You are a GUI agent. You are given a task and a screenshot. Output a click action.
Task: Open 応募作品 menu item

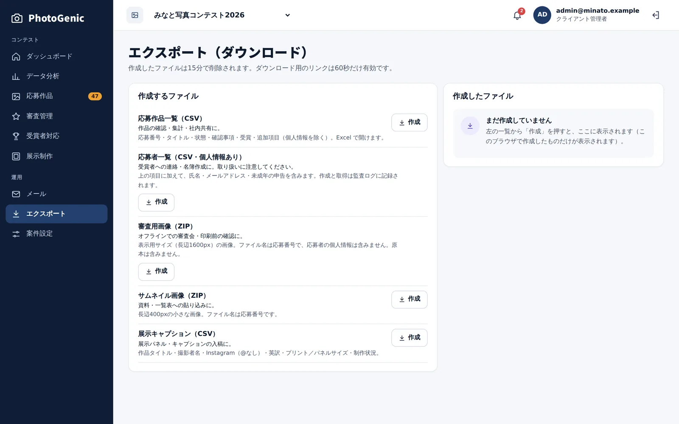[56, 96]
